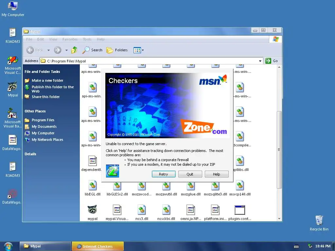Click Retry in the Checkers dialog

coord(164,174)
